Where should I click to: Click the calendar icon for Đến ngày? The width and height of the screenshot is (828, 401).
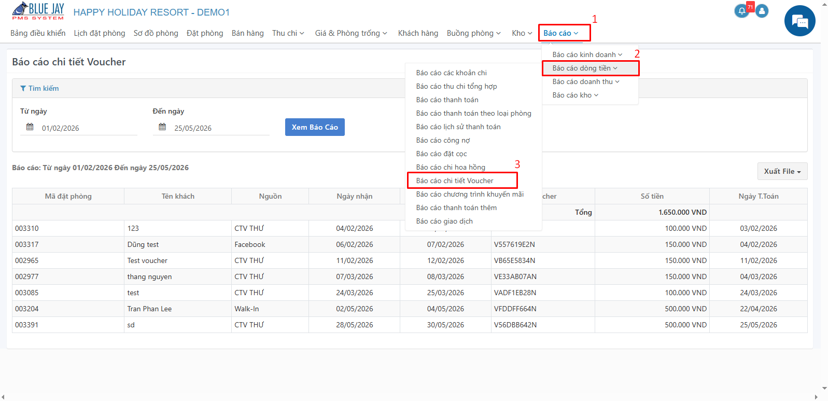click(162, 127)
